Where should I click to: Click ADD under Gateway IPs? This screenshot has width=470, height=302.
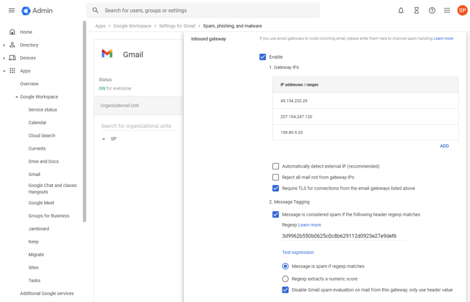pos(444,146)
